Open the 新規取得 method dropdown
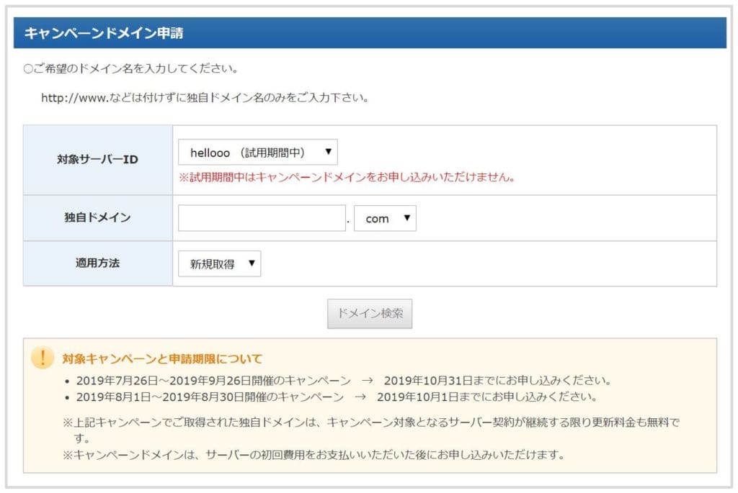The height and width of the screenshot is (493, 738). coord(219,264)
